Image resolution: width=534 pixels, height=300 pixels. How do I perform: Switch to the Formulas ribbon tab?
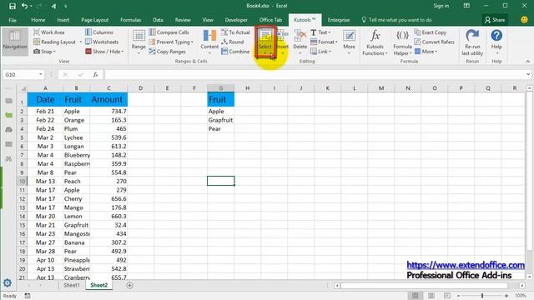coord(131,20)
